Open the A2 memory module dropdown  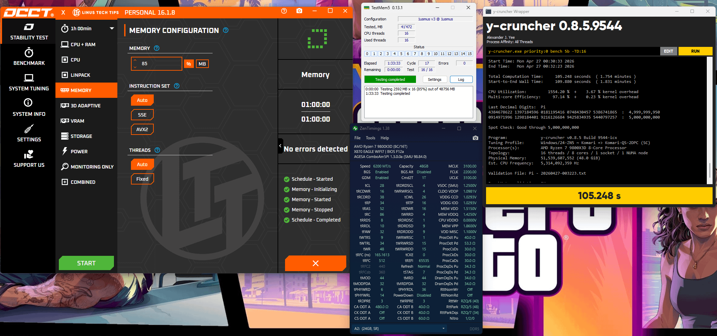click(443, 329)
